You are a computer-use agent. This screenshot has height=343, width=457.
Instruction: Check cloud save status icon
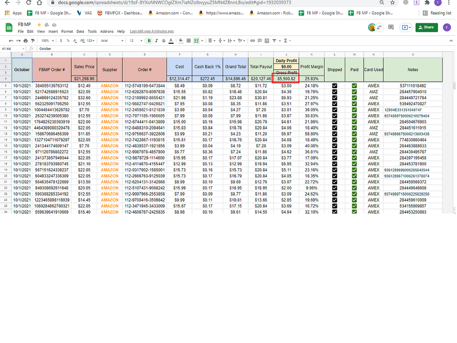(x=54, y=25)
